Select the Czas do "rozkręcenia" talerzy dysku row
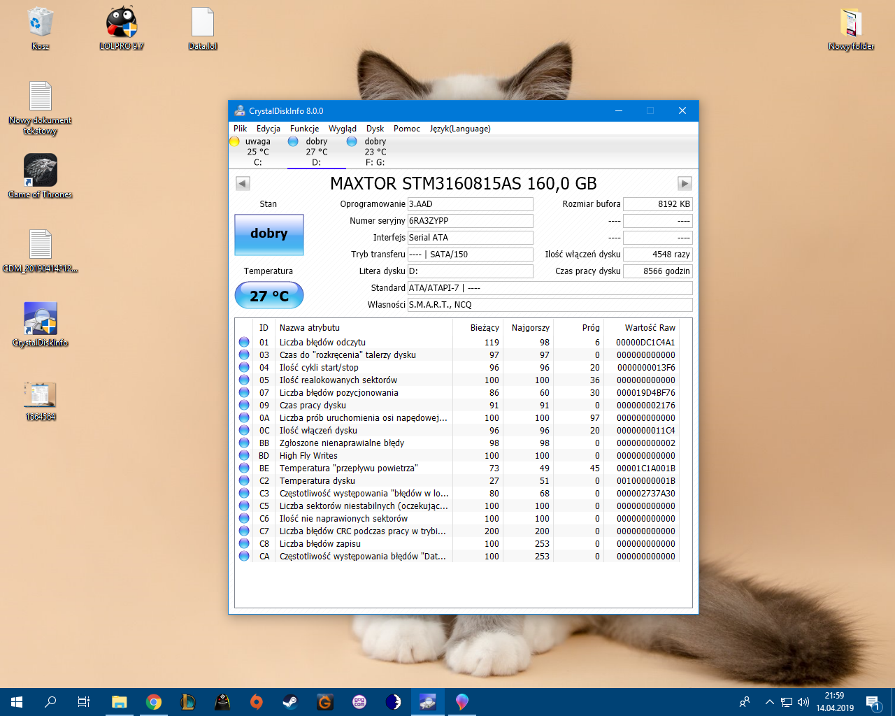Viewport: 895px width, 716px height. click(457, 355)
